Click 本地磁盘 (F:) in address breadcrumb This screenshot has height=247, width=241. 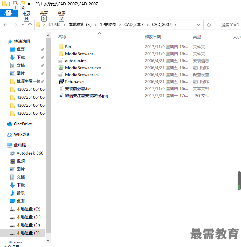[x=80, y=25]
